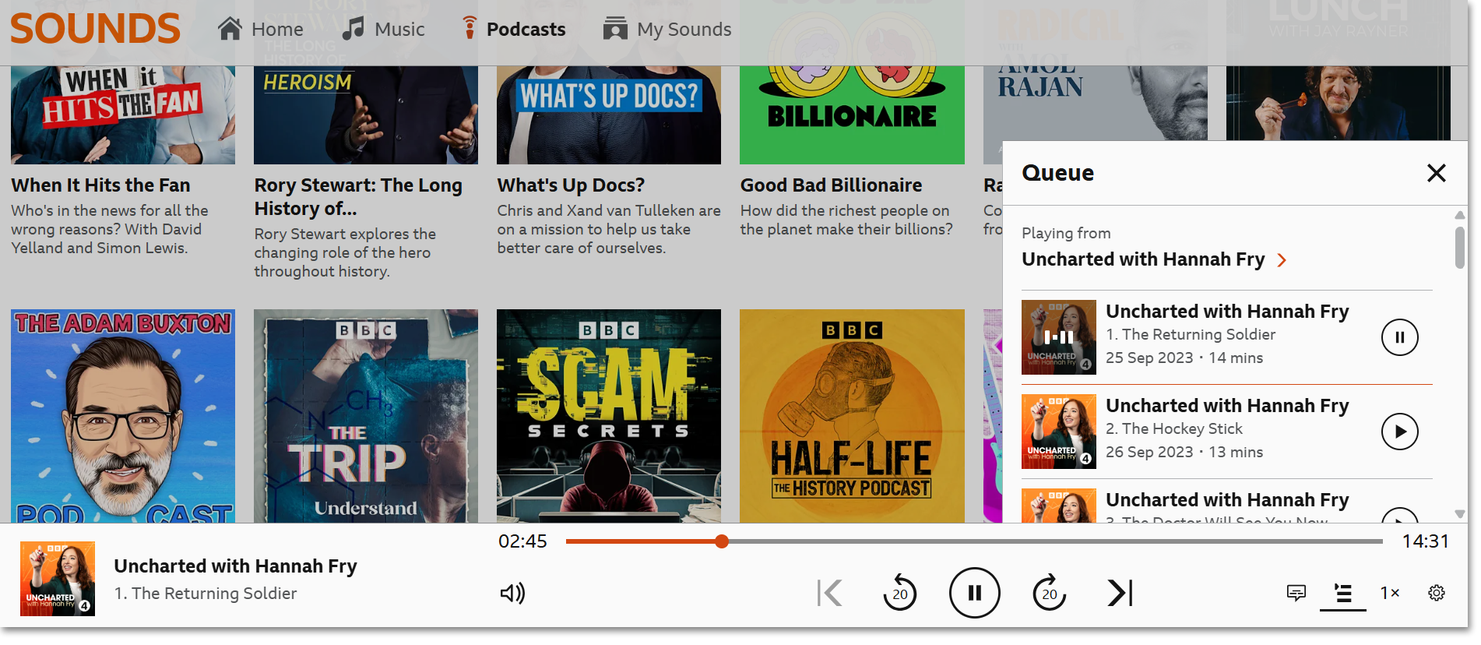1481x645 pixels.
Task: Change playback speed 1× button
Action: click(x=1390, y=594)
